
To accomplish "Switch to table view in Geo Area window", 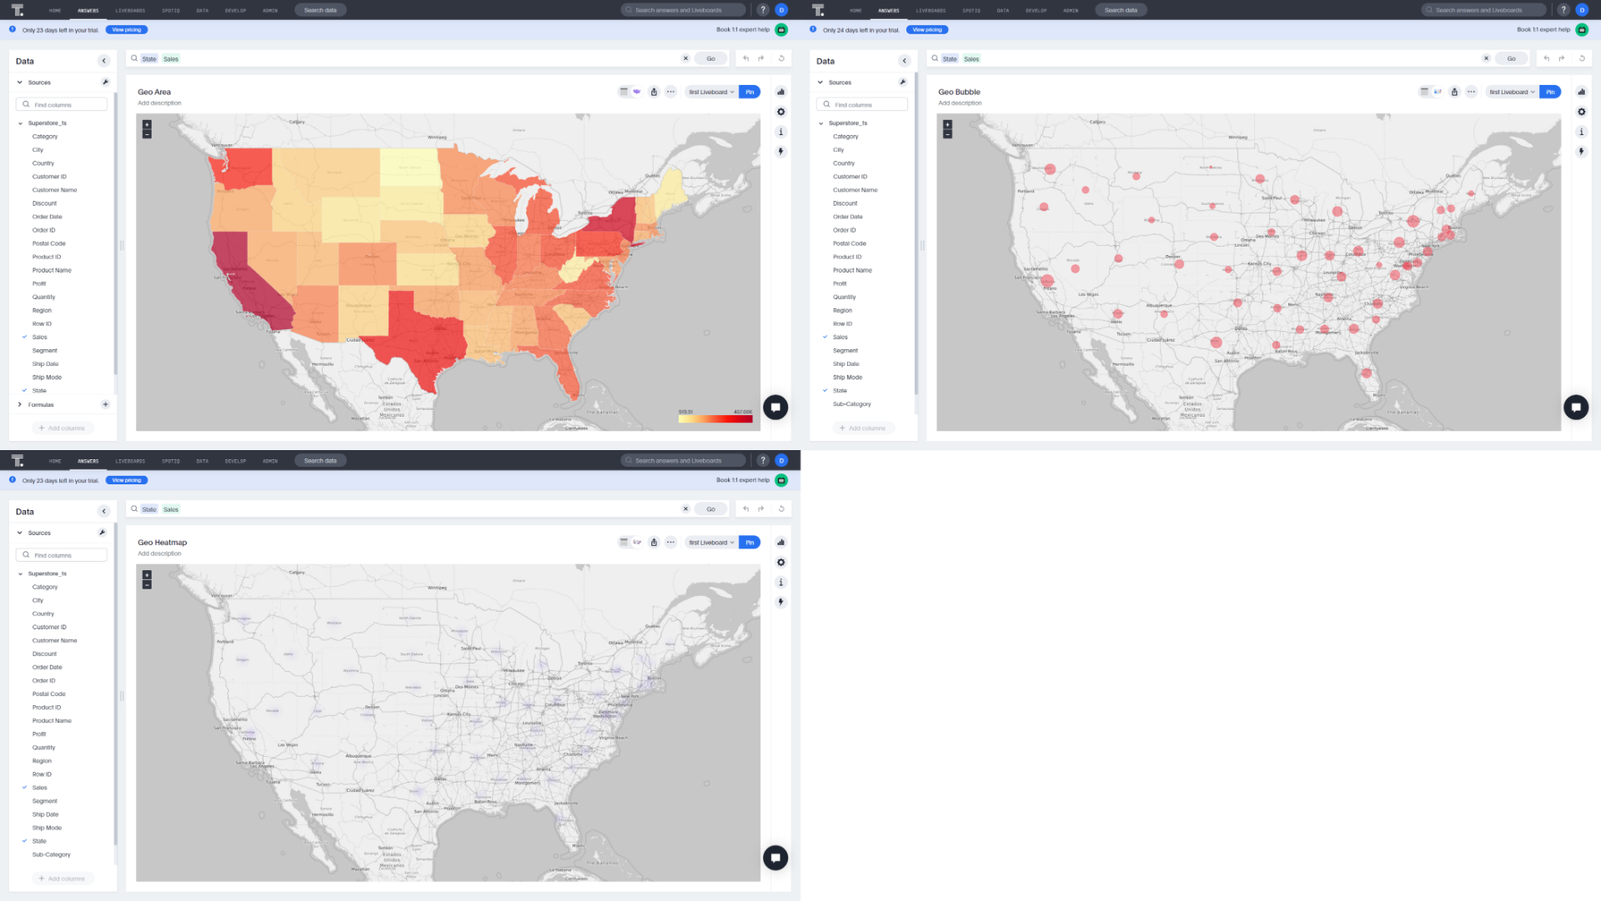I will point(624,92).
